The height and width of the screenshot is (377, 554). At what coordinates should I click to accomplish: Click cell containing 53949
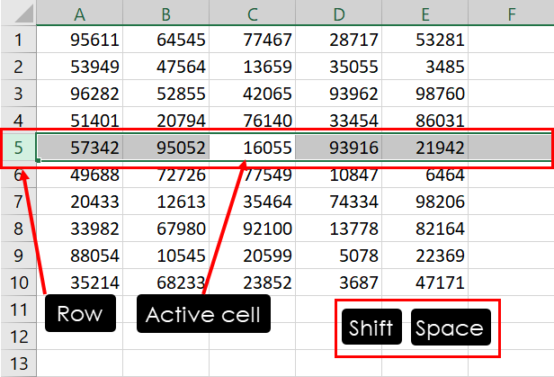[79, 66]
